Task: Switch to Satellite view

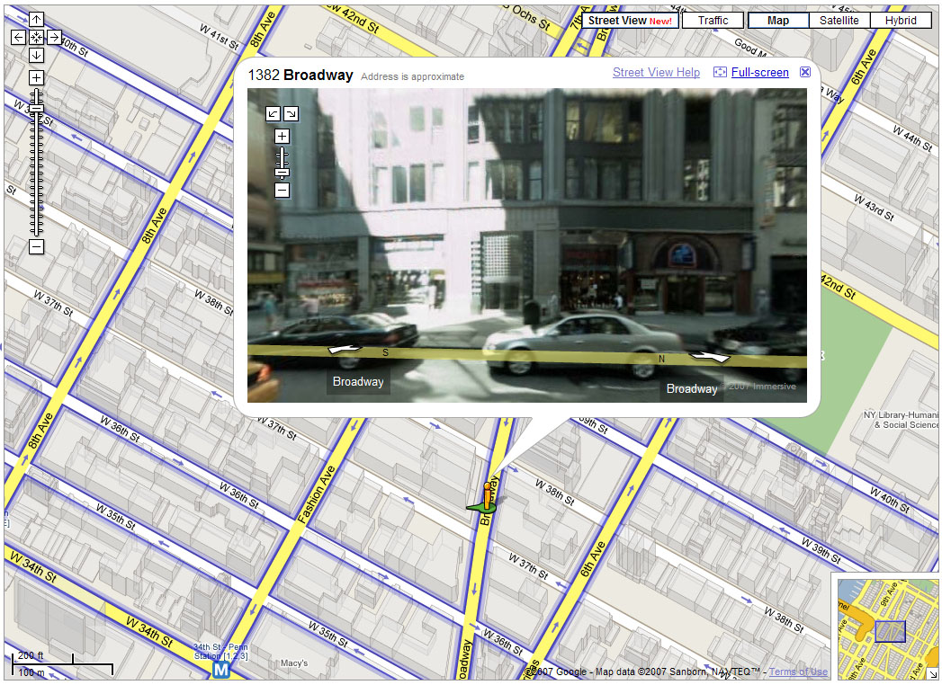Action: (x=839, y=19)
